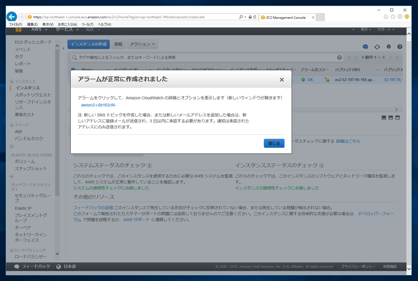
Task: Open the 表示(V) browser menu
Action: pyautogui.click(x=48, y=24)
